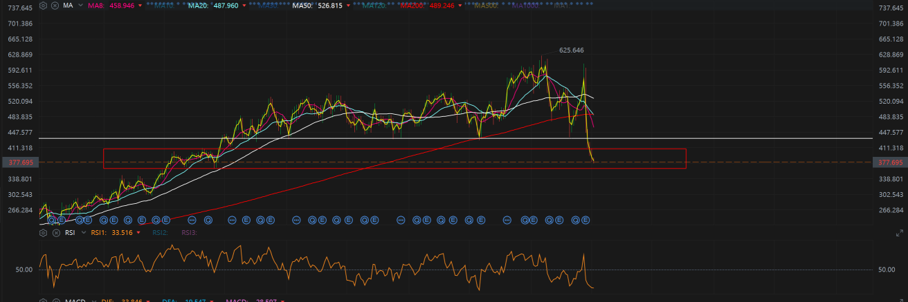
Task: Click the 625.646 high price annotation
Action: (x=572, y=50)
